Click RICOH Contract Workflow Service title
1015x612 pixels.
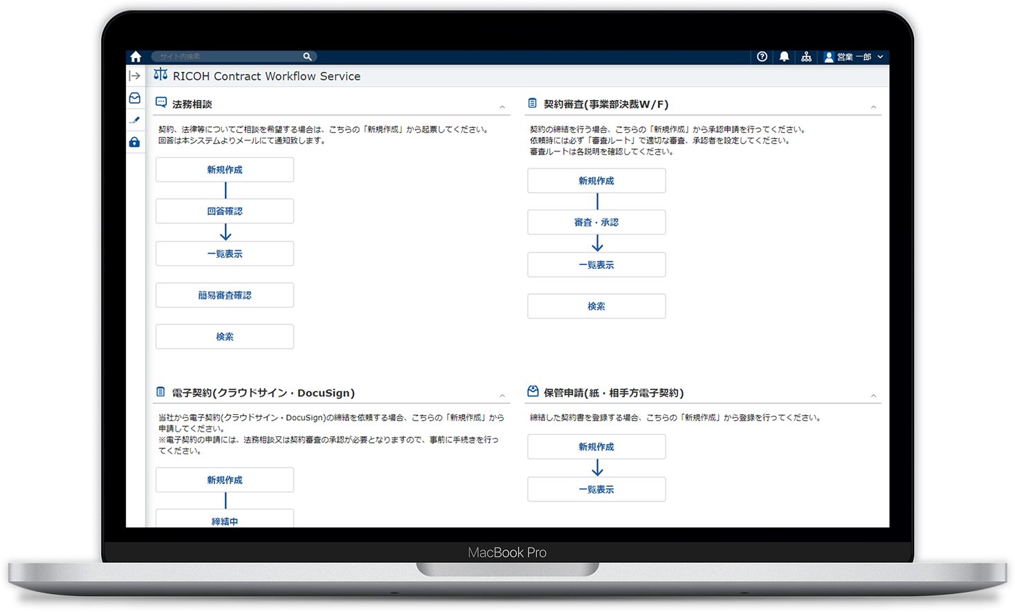[266, 76]
